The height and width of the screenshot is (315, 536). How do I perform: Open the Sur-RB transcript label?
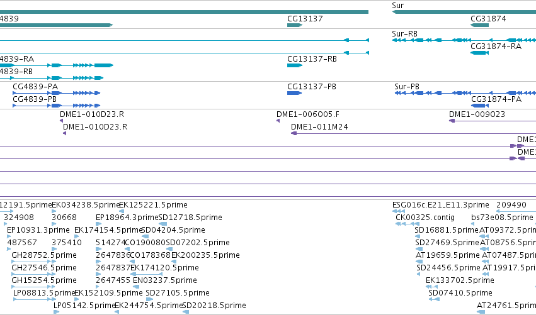click(404, 34)
